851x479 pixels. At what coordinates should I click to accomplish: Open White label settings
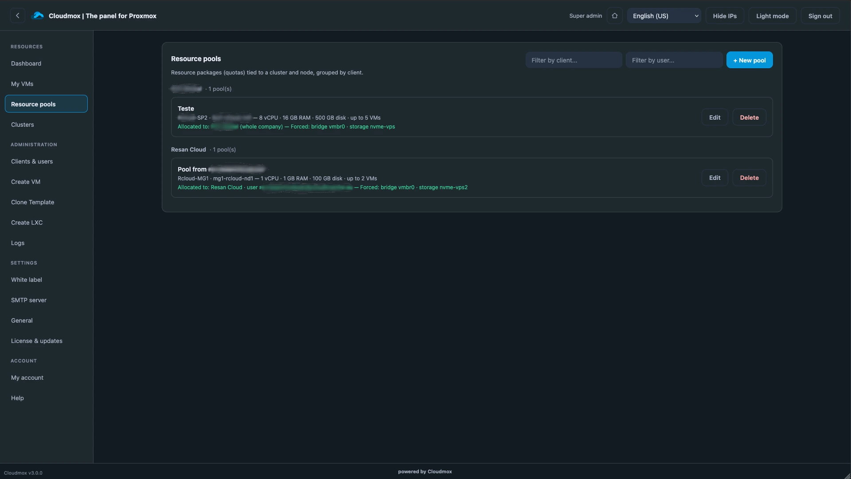pos(46,280)
